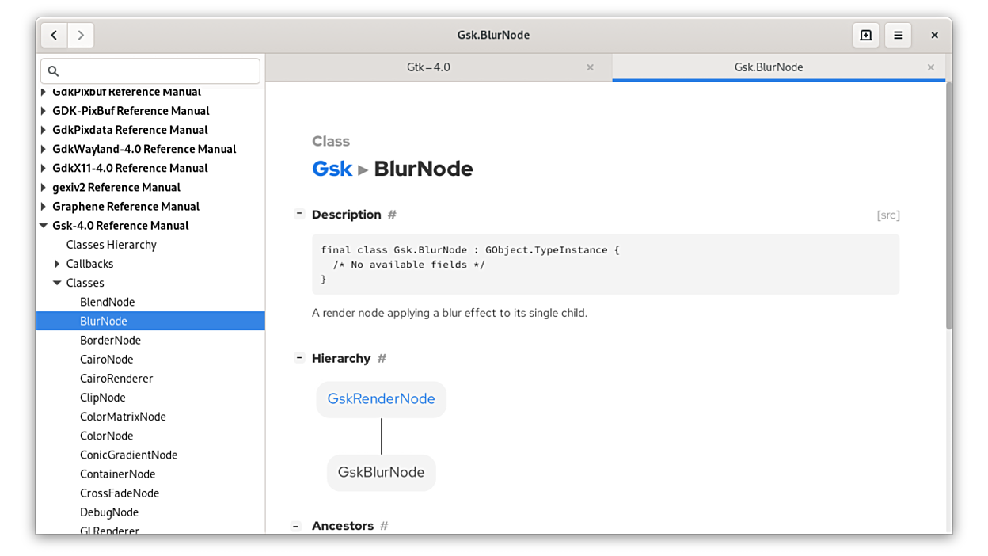The height and width of the screenshot is (556, 988).
Task: Click the vertical scrollbar of the page
Action: click(948, 206)
